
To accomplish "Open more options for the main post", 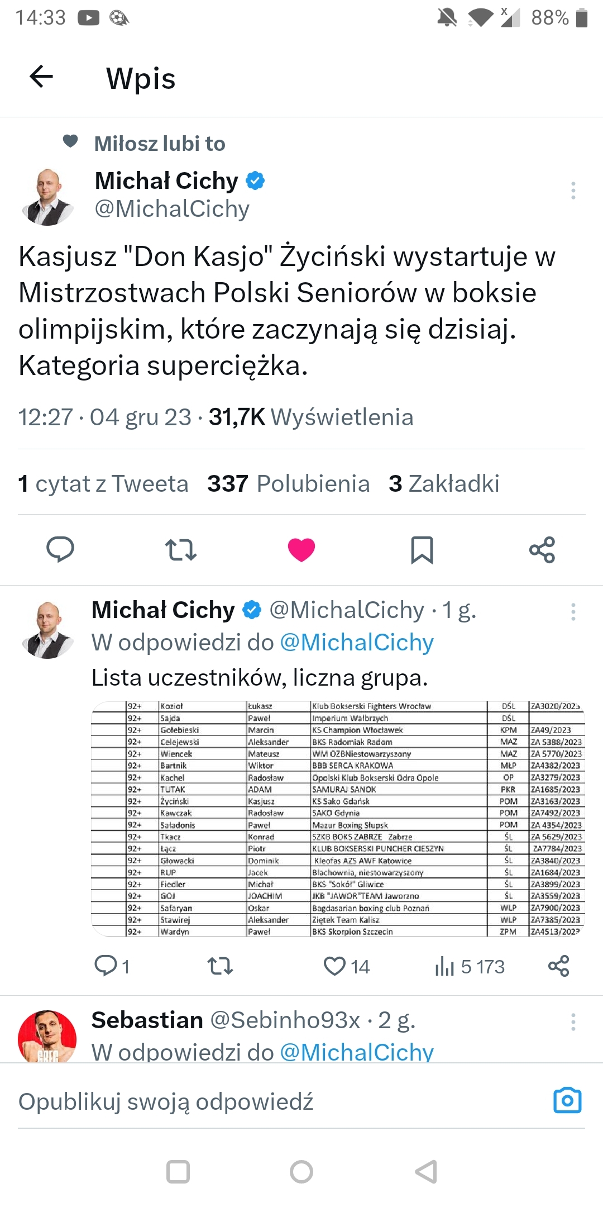I will coord(573,191).
